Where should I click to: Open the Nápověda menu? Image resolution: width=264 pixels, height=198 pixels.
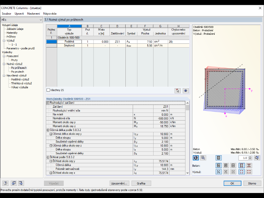click(50, 14)
